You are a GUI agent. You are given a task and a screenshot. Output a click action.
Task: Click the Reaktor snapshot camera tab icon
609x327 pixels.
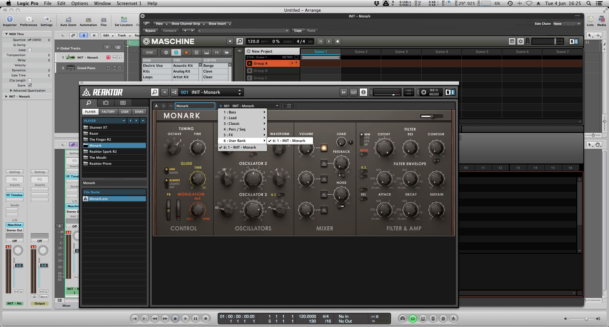pos(106,103)
